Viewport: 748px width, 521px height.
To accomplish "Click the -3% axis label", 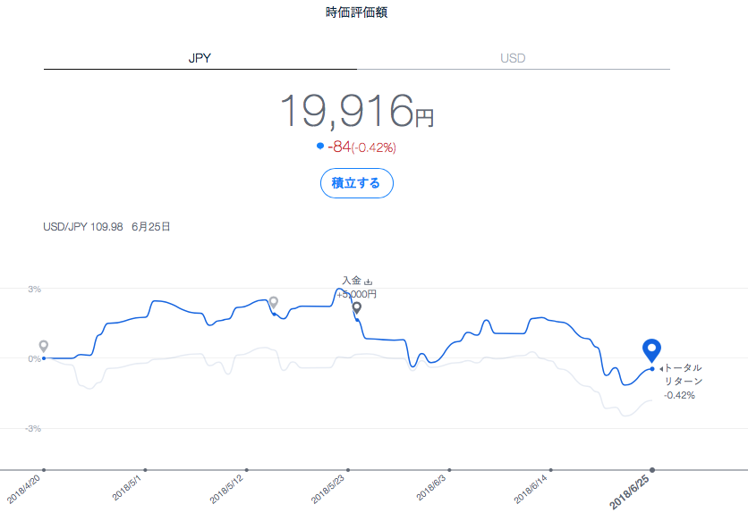I will pyautogui.click(x=33, y=429).
